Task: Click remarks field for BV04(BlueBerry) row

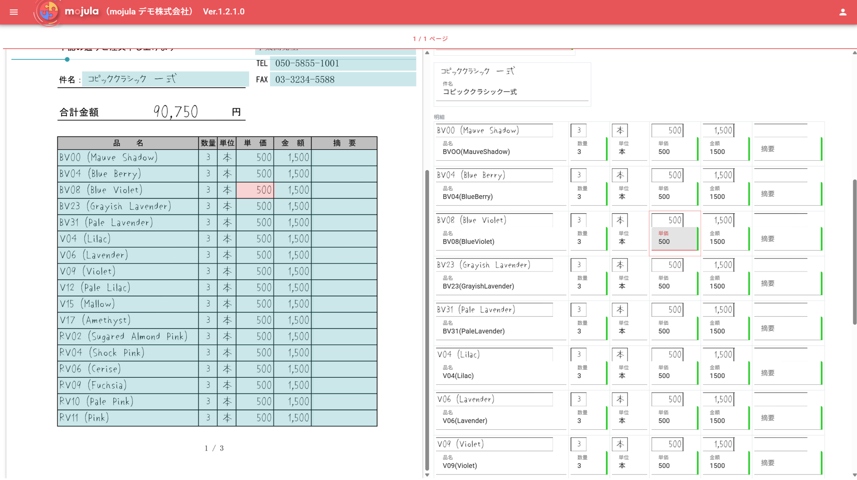Action: 788,194
